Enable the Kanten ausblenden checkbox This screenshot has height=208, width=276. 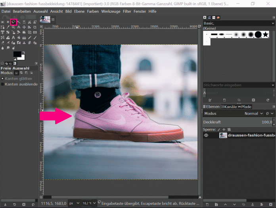click(2, 84)
